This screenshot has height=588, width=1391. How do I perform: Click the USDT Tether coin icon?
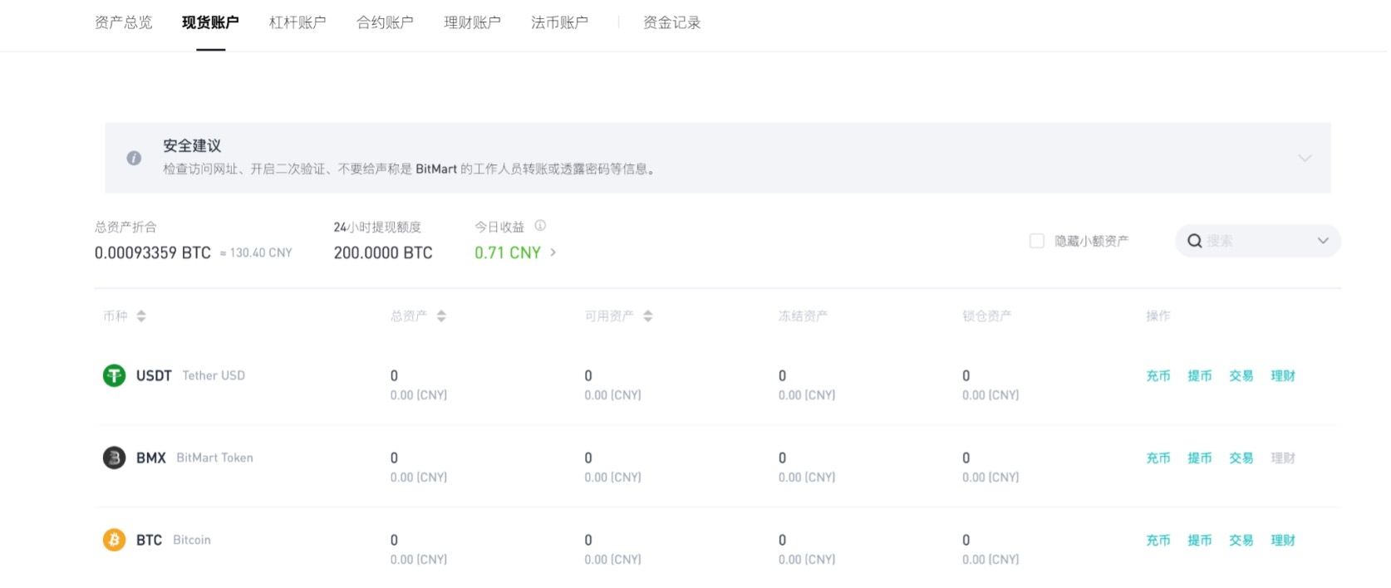point(114,375)
